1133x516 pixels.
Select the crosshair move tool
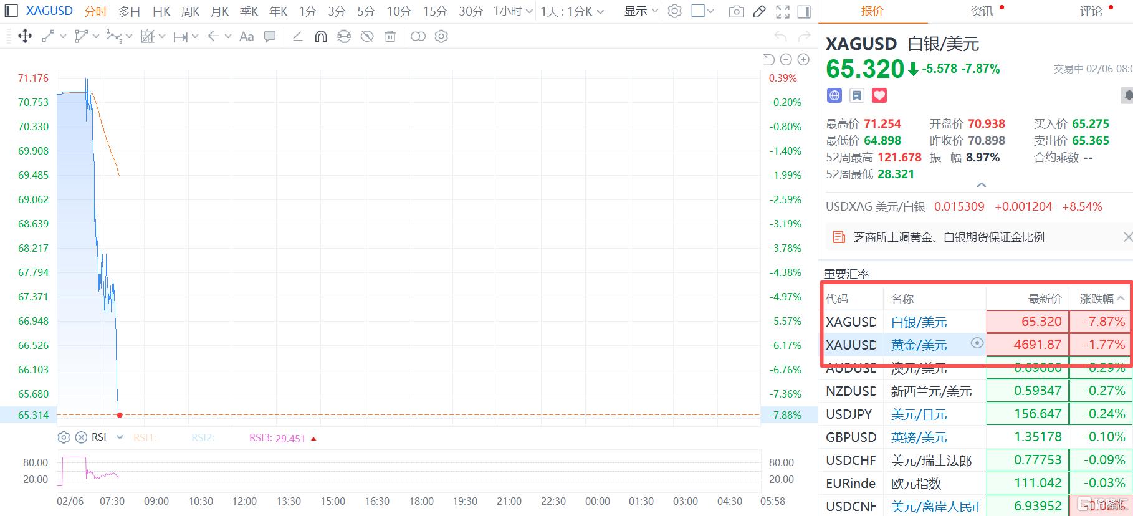(25, 36)
